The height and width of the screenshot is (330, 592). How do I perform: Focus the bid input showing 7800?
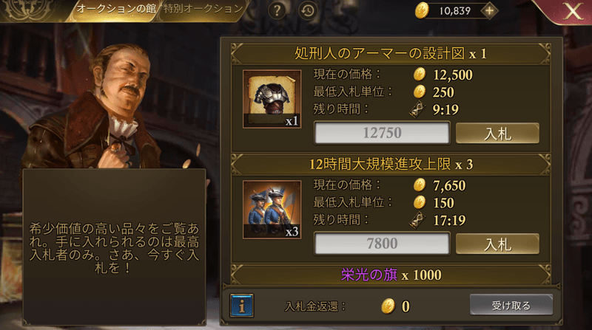coord(382,244)
